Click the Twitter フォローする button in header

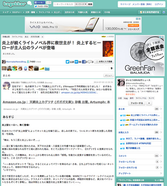41,6
